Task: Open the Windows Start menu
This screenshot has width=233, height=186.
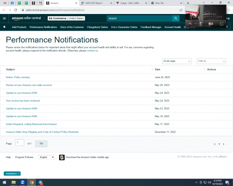Action: coord(4,182)
